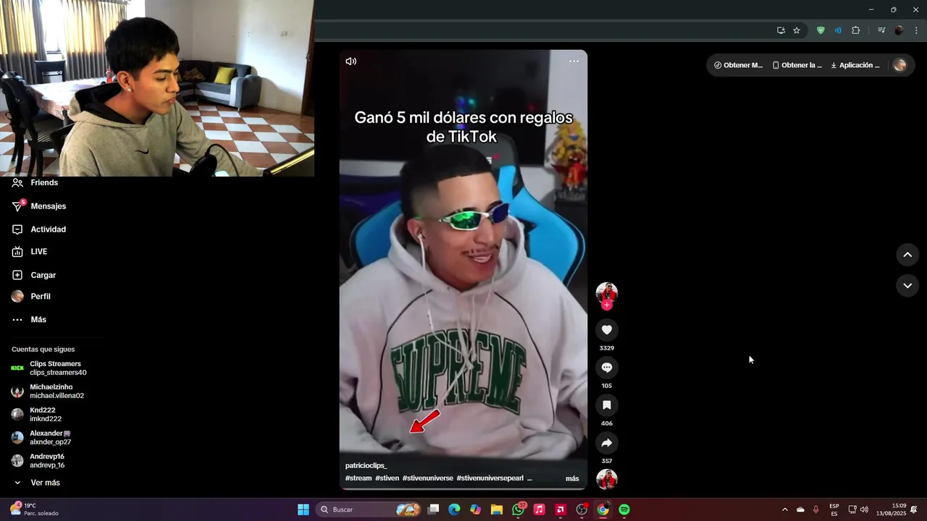Open Chrome's media control icon
The image size is (927, 521).
(x=881, y=30)
